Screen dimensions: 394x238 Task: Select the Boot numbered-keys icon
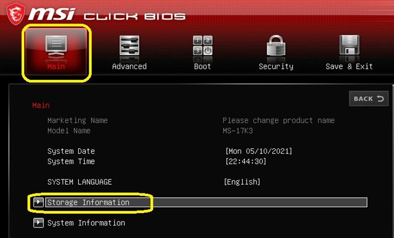coord(203,46)
